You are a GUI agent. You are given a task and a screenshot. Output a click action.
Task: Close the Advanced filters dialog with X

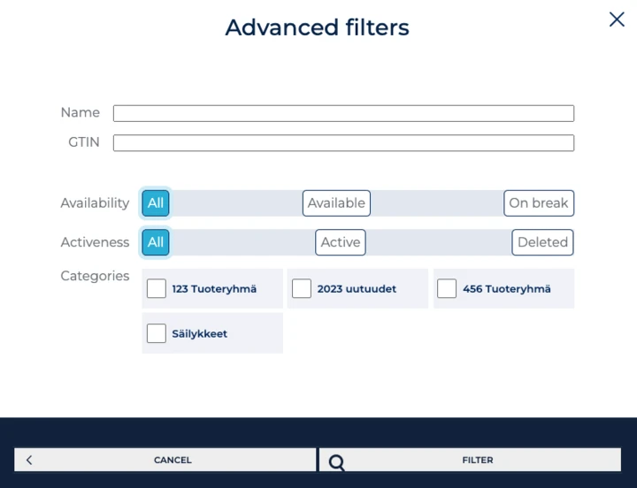(x=617, y=19)
